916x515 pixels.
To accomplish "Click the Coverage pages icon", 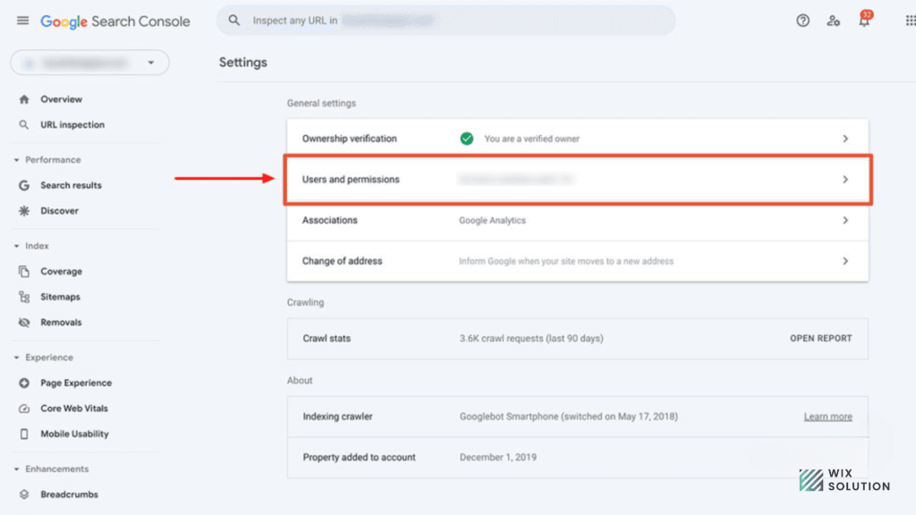I will (x=24, y=272).
